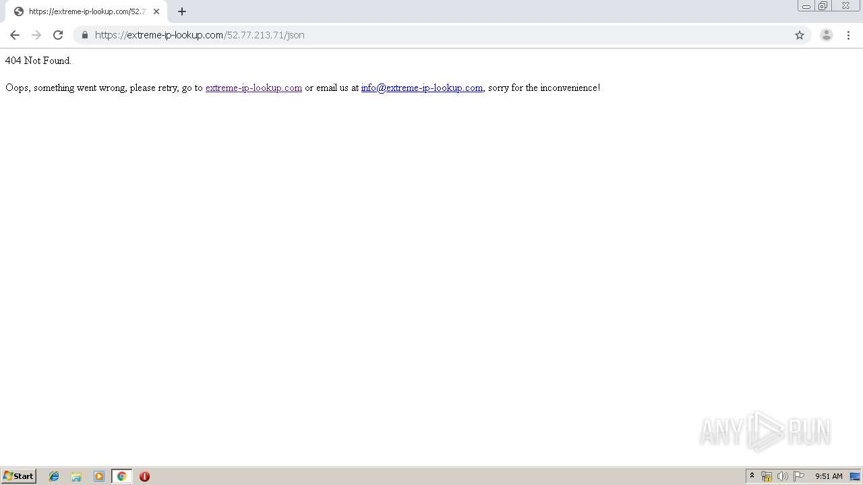This screenshot has width=863, height=485.
Task: Open Windows Media Player from taskbar
Action: (x=99, y=476)
